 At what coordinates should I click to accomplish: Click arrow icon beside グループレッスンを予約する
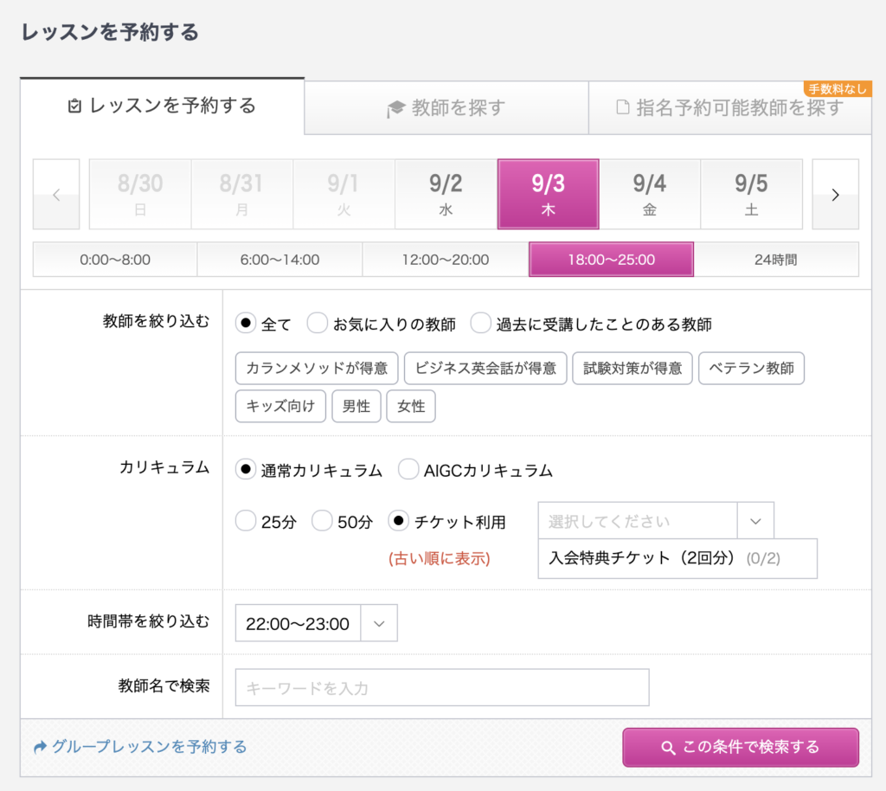click(x=40, y=748)
